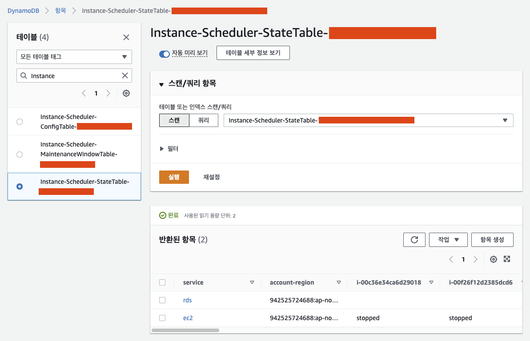Click the 완료 completed status text
The width and height of the screenshot is (530, 341).
[x=173, y=215]
